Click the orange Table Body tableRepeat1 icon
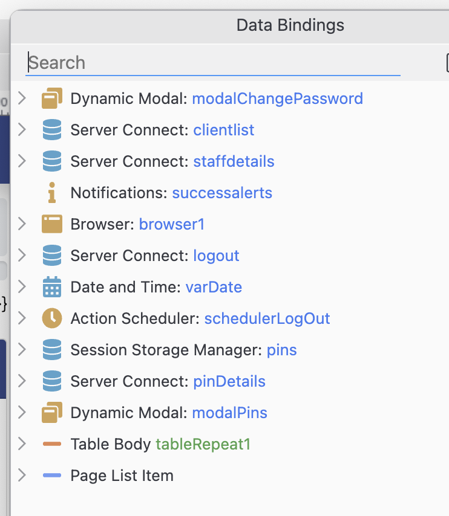 (x=52, y=444)
